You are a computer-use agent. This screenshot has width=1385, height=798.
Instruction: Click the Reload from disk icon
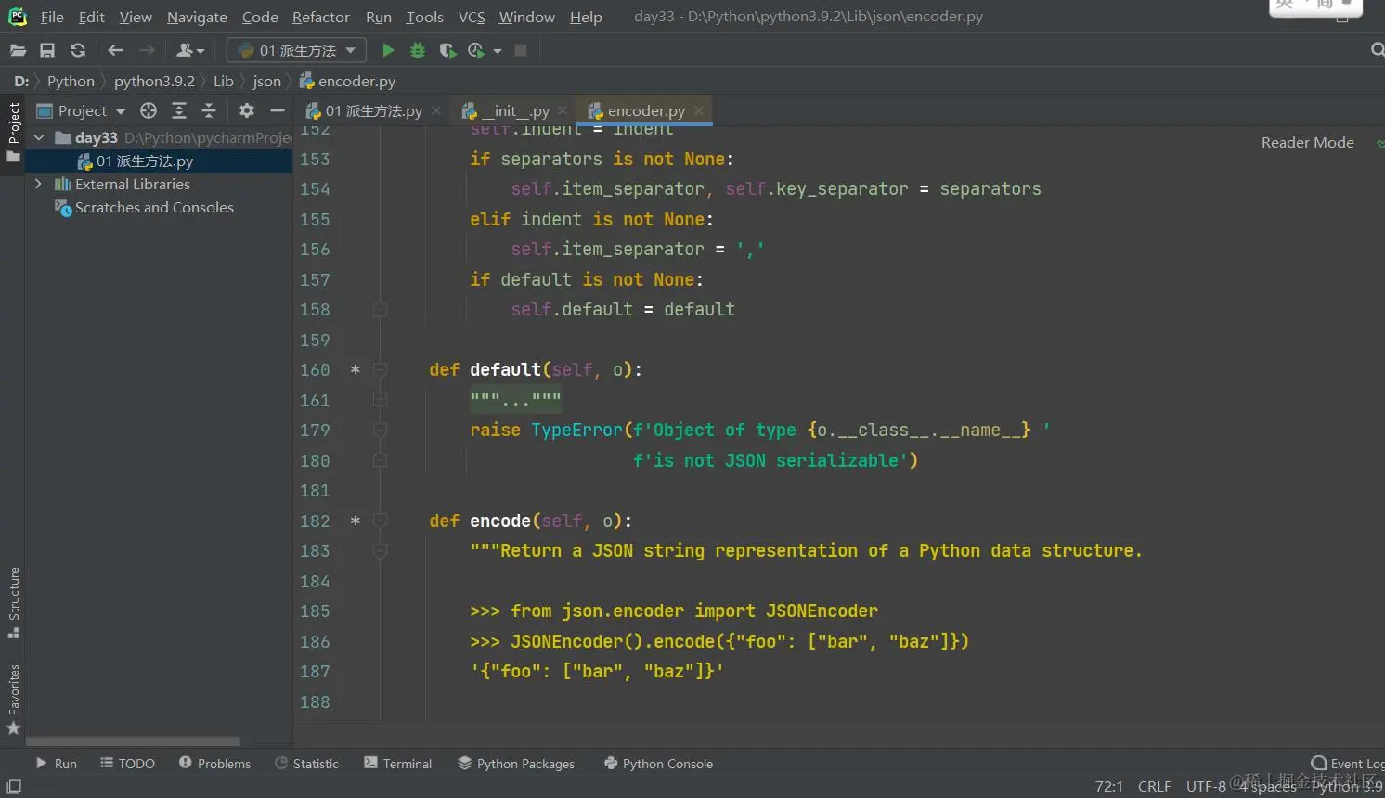pos(78,50)
